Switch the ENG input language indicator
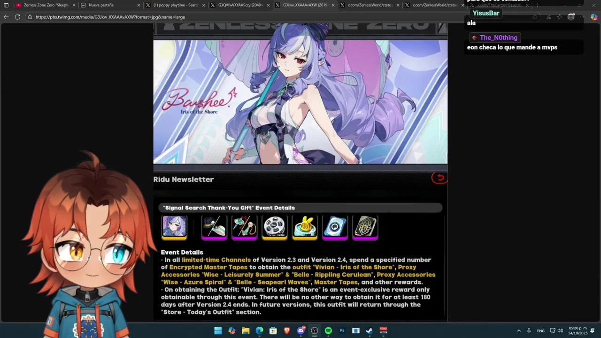 click(x=541, y=331)
